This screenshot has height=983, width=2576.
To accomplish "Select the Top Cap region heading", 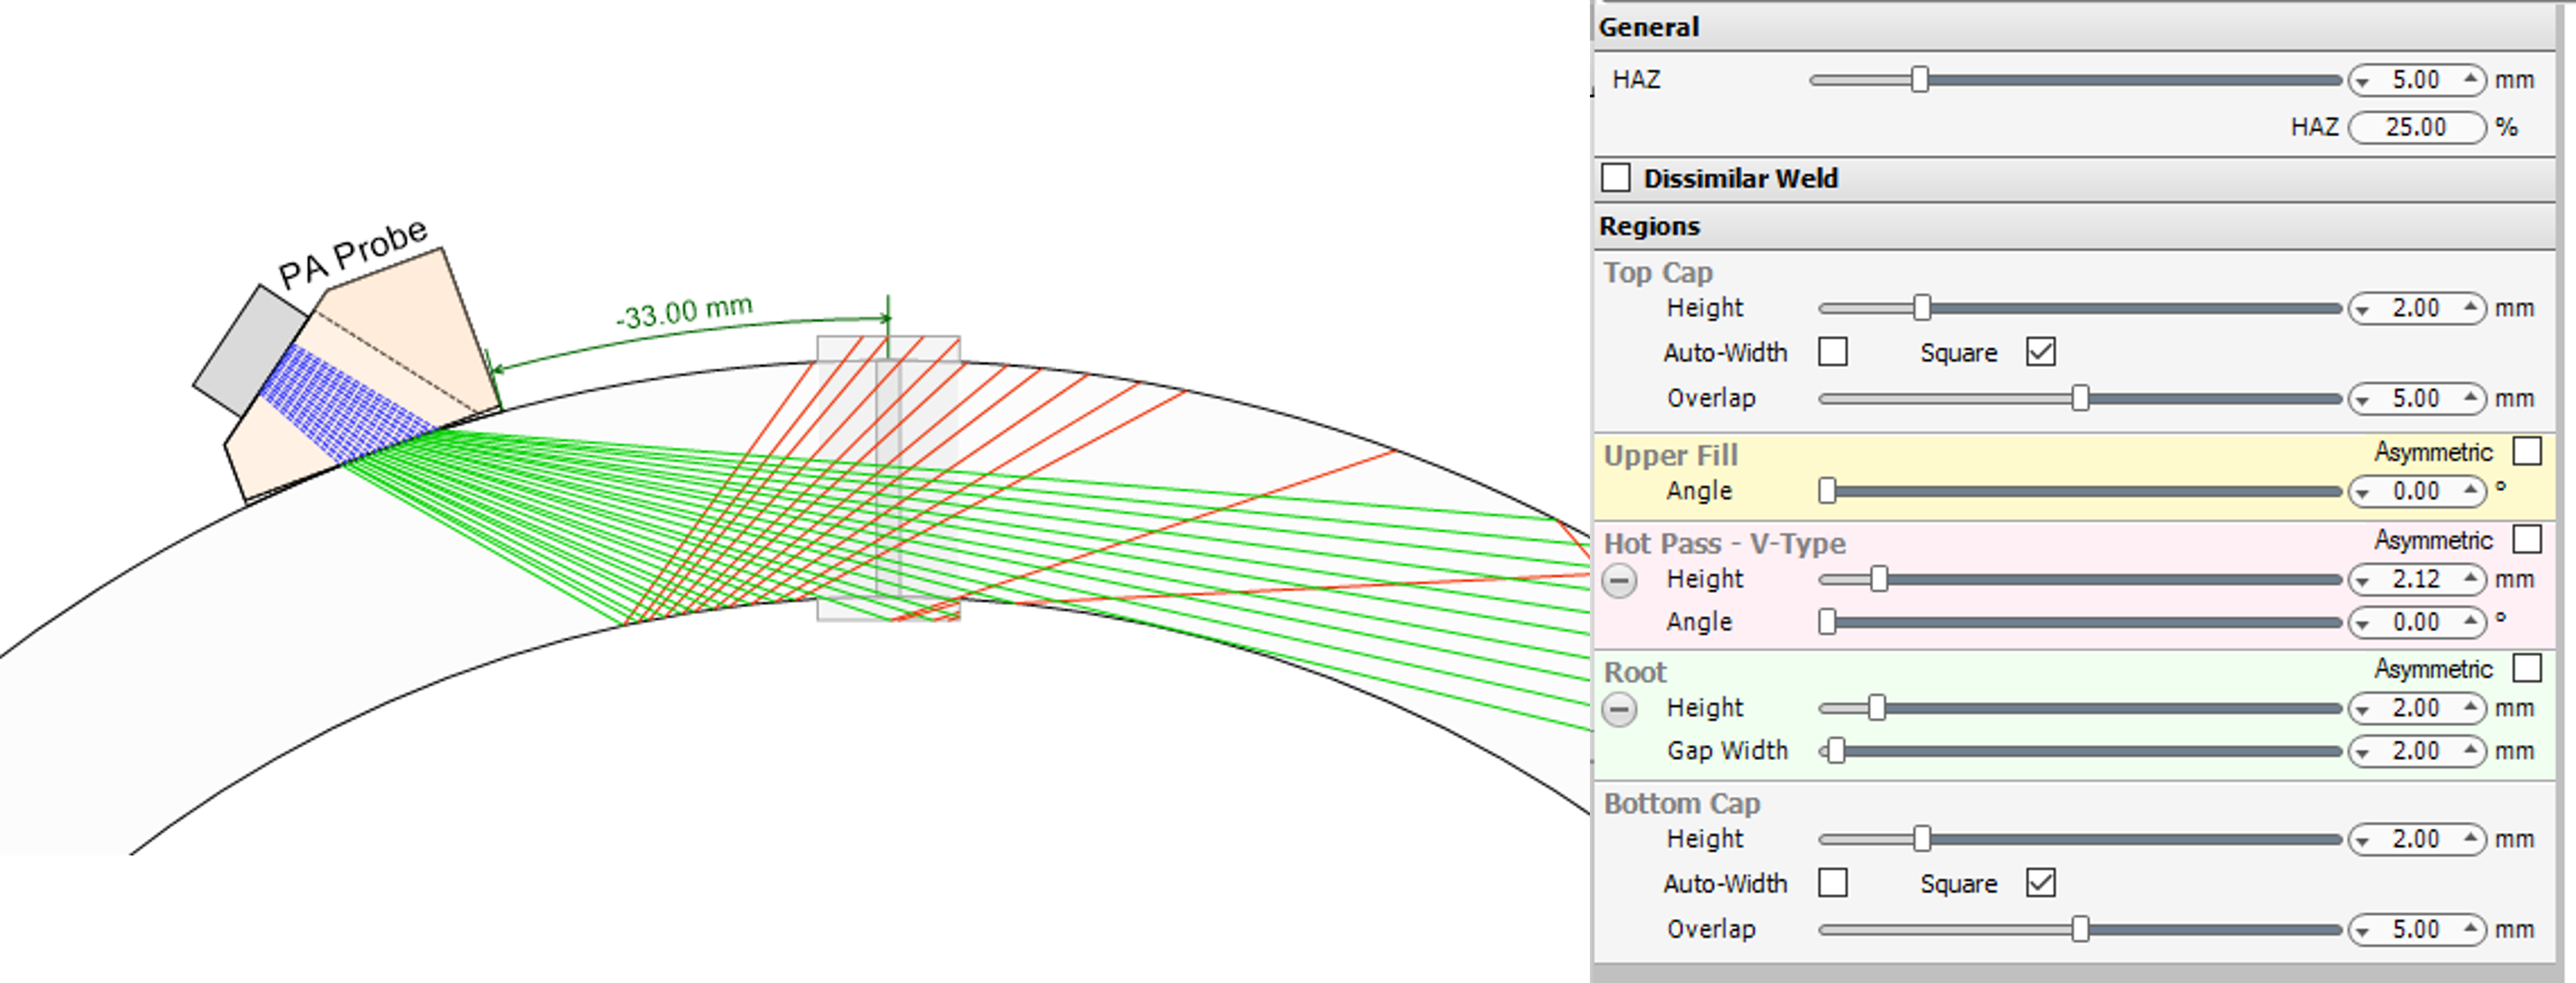I will click(x=1658, y=272).
